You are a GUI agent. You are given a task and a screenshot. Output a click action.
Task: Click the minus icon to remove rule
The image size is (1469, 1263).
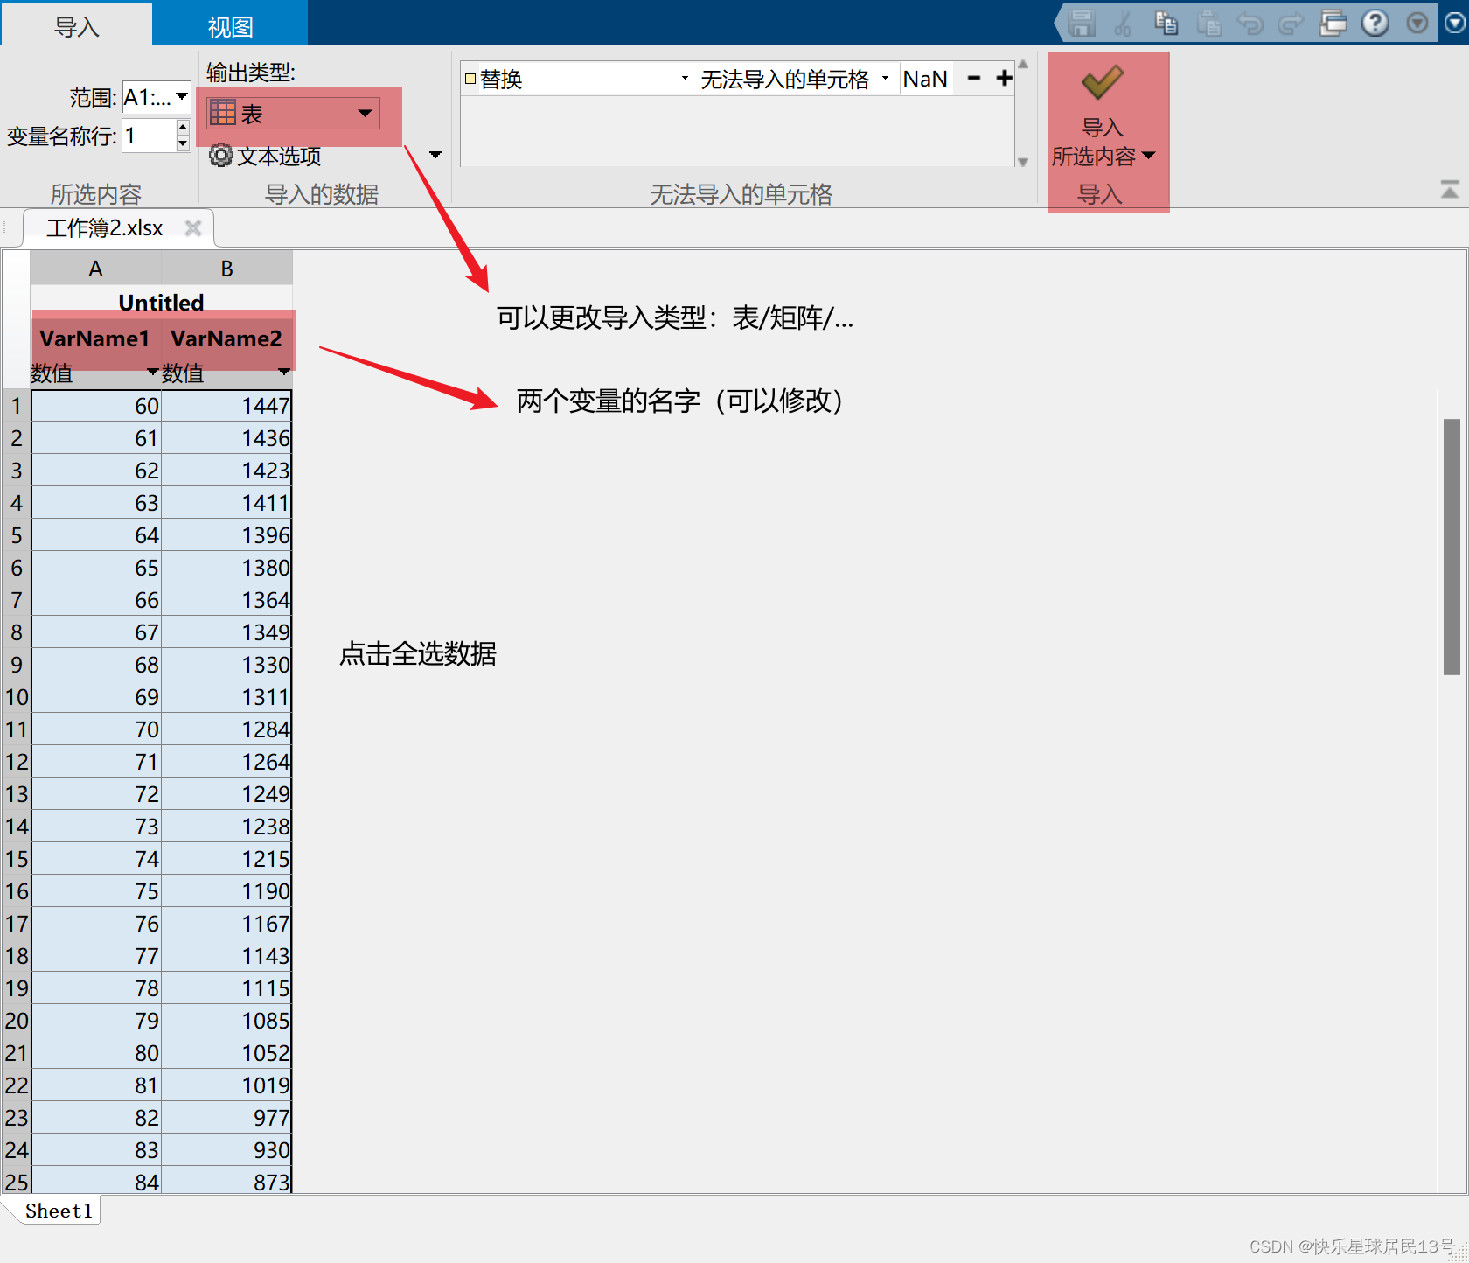pos(974,79)
